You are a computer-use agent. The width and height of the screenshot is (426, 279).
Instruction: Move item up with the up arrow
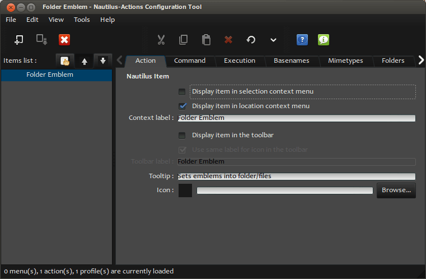click(84, 61)
